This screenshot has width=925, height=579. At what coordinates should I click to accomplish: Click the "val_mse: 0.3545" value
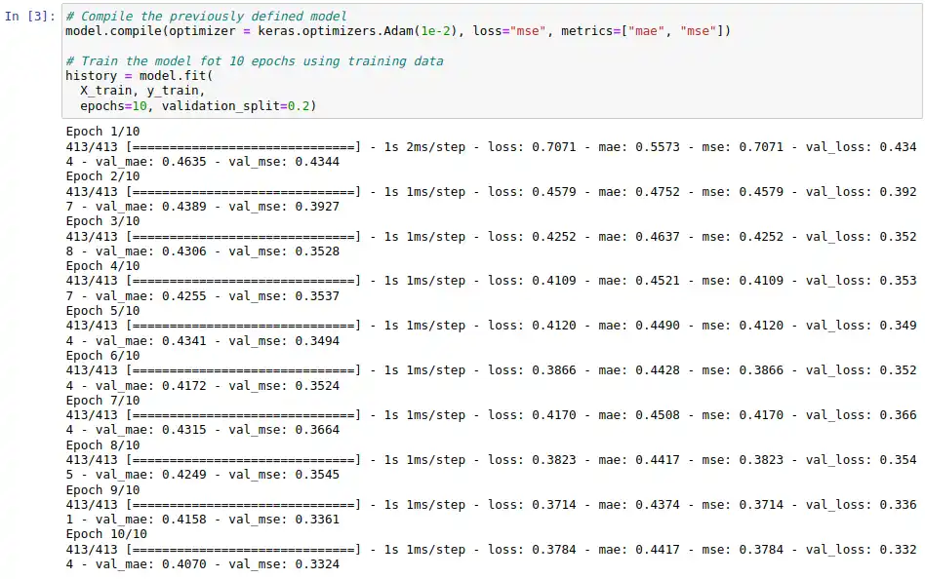pyautogui.click(x=284, y=474)
